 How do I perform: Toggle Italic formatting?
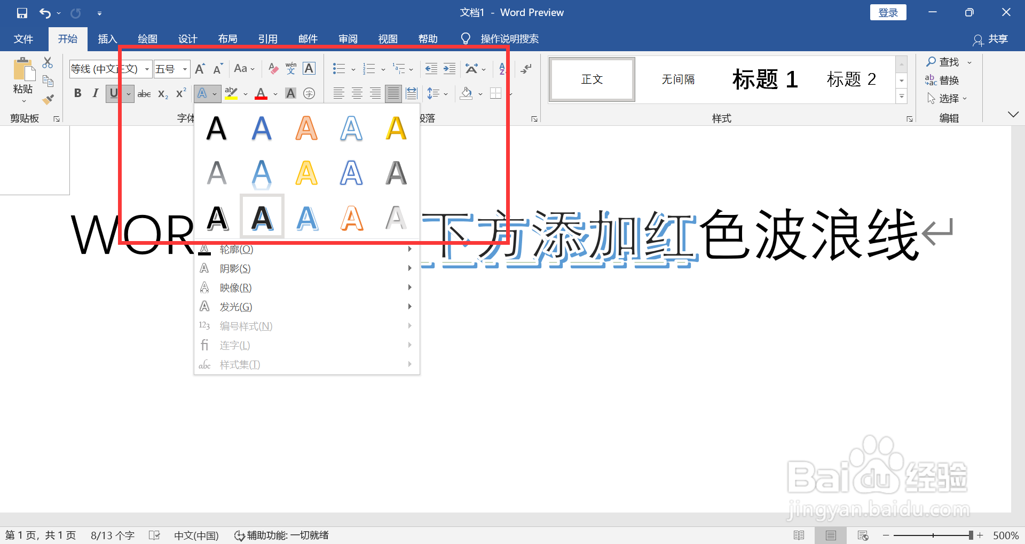coord(96,94)
